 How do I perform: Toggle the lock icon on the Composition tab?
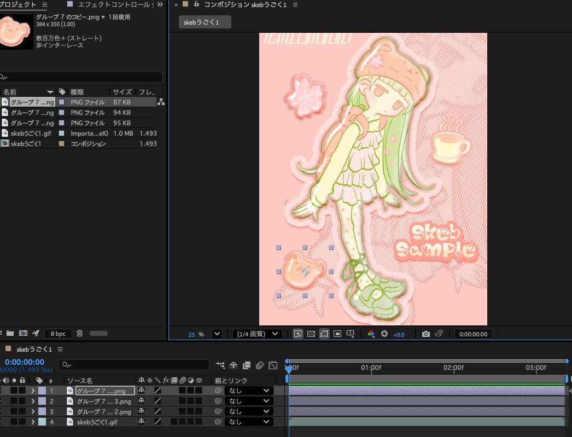pos(197,4)
